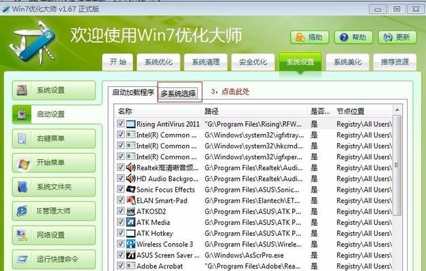Select the 系统美化 tab
This screenshot has width=426, height=271.
tap(347, 62)
